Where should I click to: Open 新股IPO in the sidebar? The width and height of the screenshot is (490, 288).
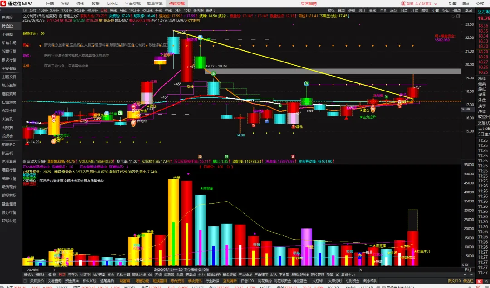tap(9, 144)
